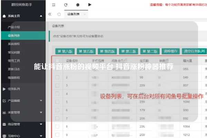Image resolution: width=207 pixels, height=138 pixels.
Task: Click the 第五版 green button
Action: click(86, 51)
